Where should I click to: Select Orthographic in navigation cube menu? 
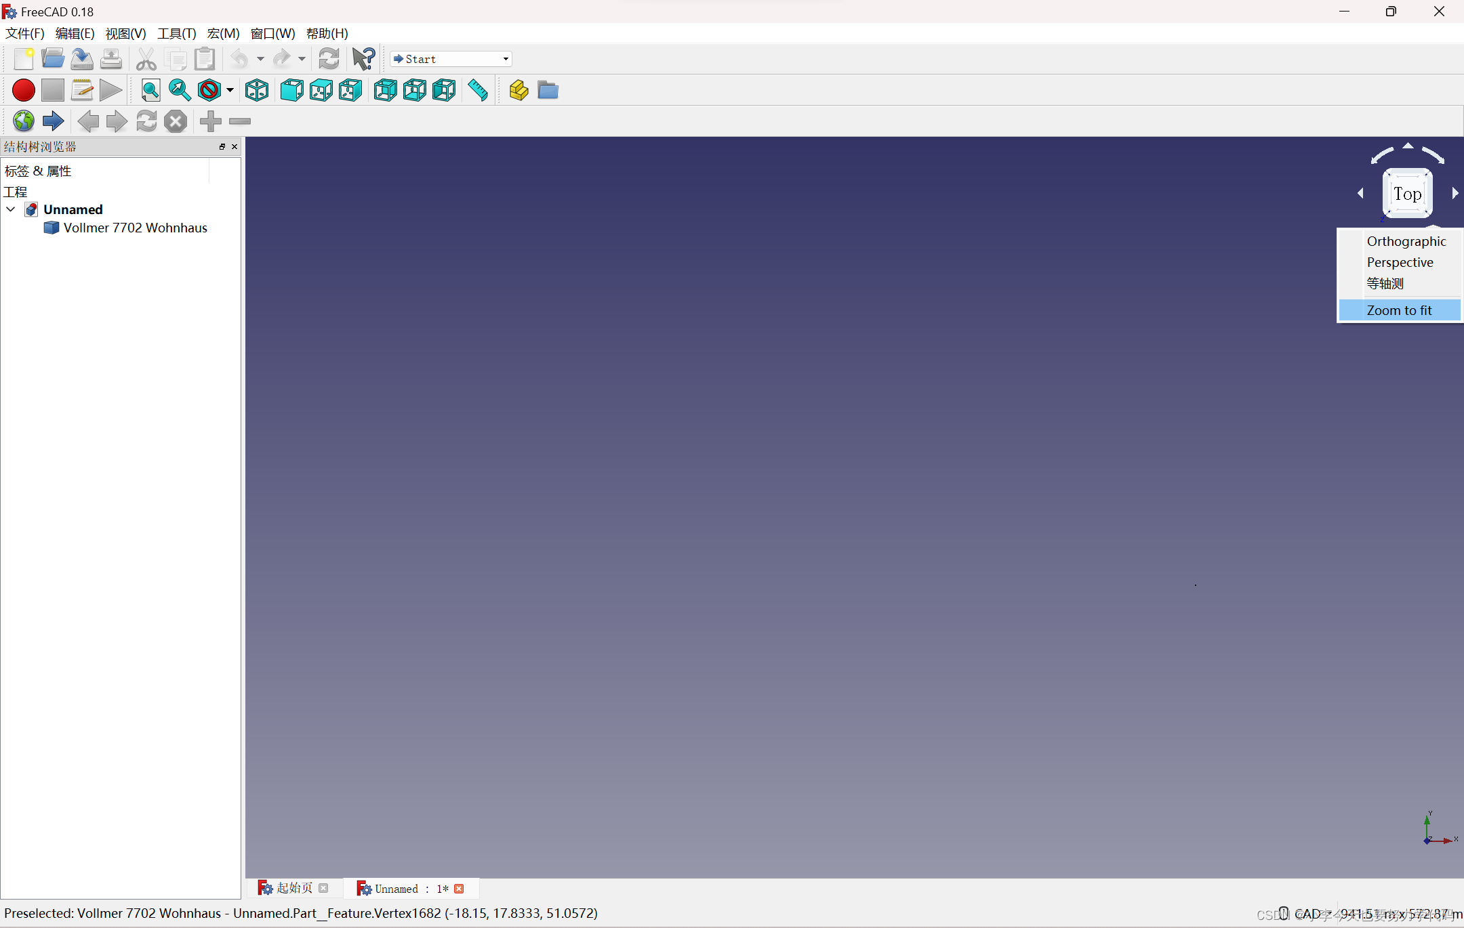pos(1406,241)
